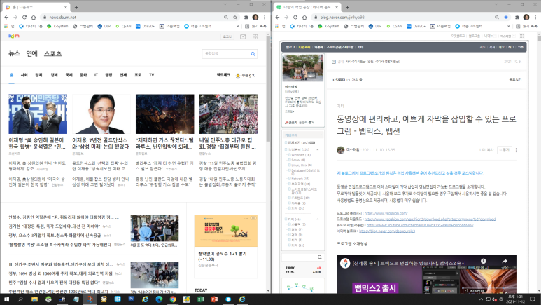This screenshot has width=541, height=305.
Task: Open the post options three-dot menu
Action: 517,150
